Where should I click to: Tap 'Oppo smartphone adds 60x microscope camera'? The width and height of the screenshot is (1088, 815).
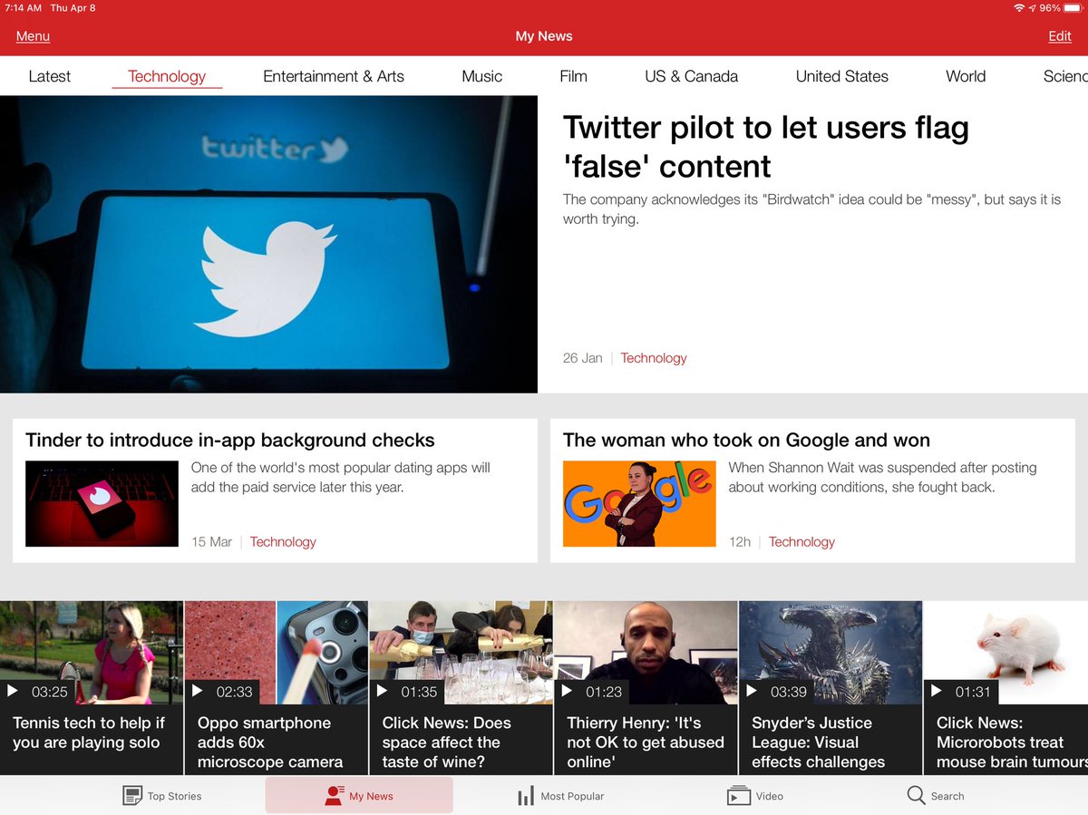pos(270,742)
